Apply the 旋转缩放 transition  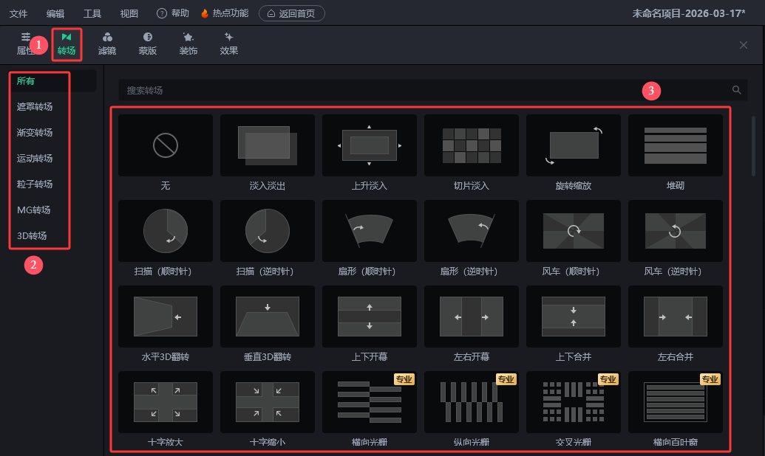(x=574, y=145)
